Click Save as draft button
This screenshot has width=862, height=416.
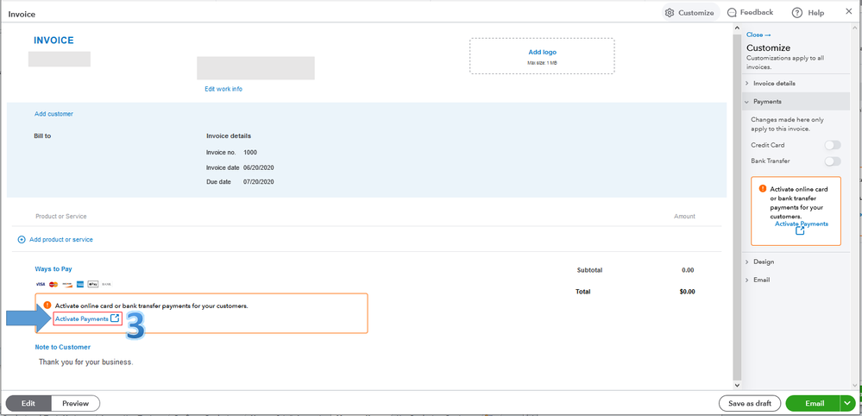click(x=749, y=403)
